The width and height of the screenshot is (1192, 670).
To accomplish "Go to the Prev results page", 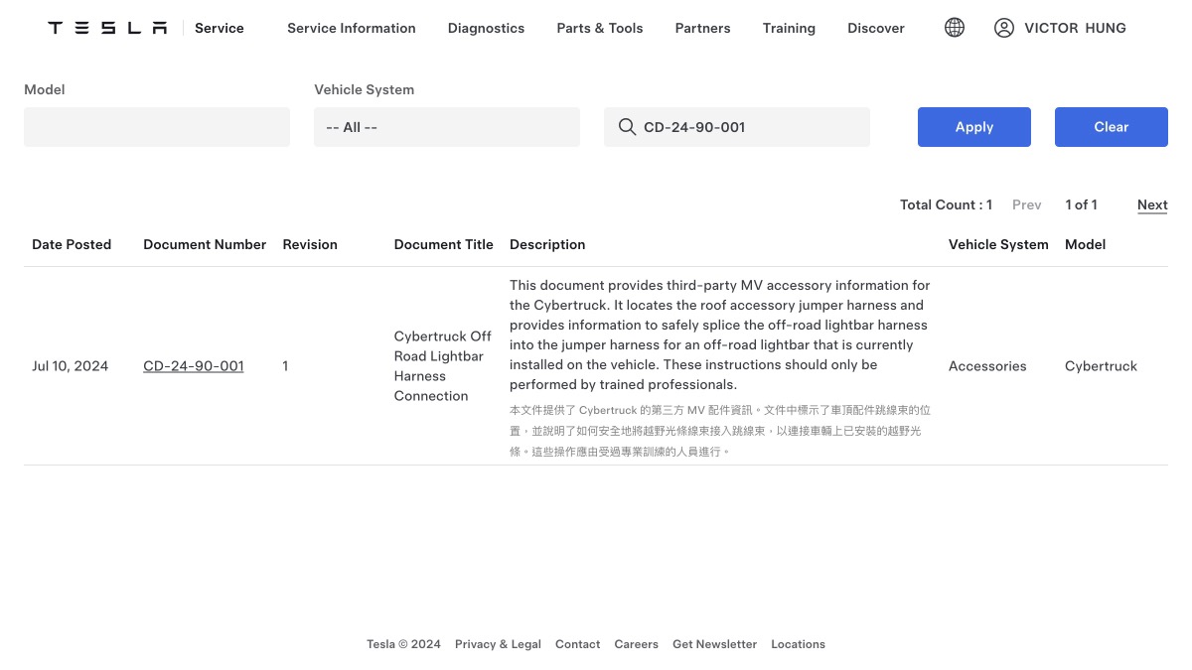I will (1027, 204).
